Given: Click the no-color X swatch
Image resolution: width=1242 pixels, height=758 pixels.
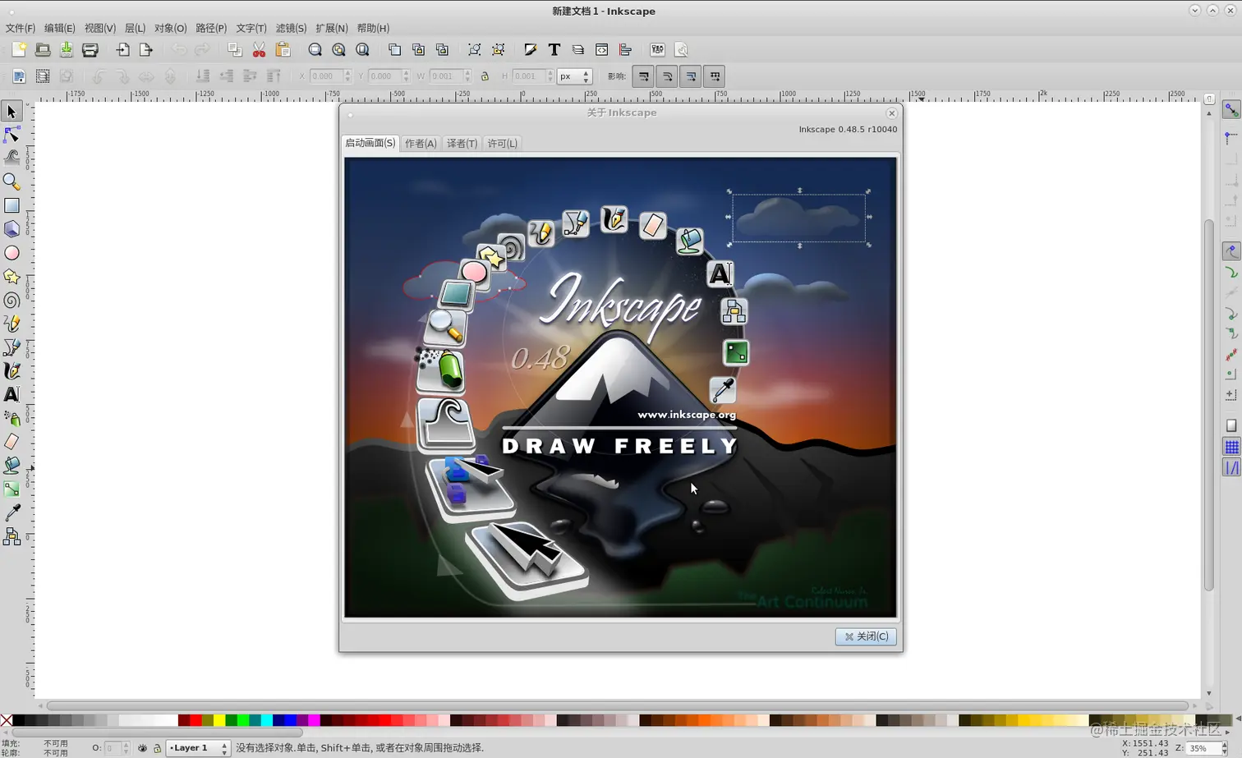Looking at the screenshot, I should [7, 720].
